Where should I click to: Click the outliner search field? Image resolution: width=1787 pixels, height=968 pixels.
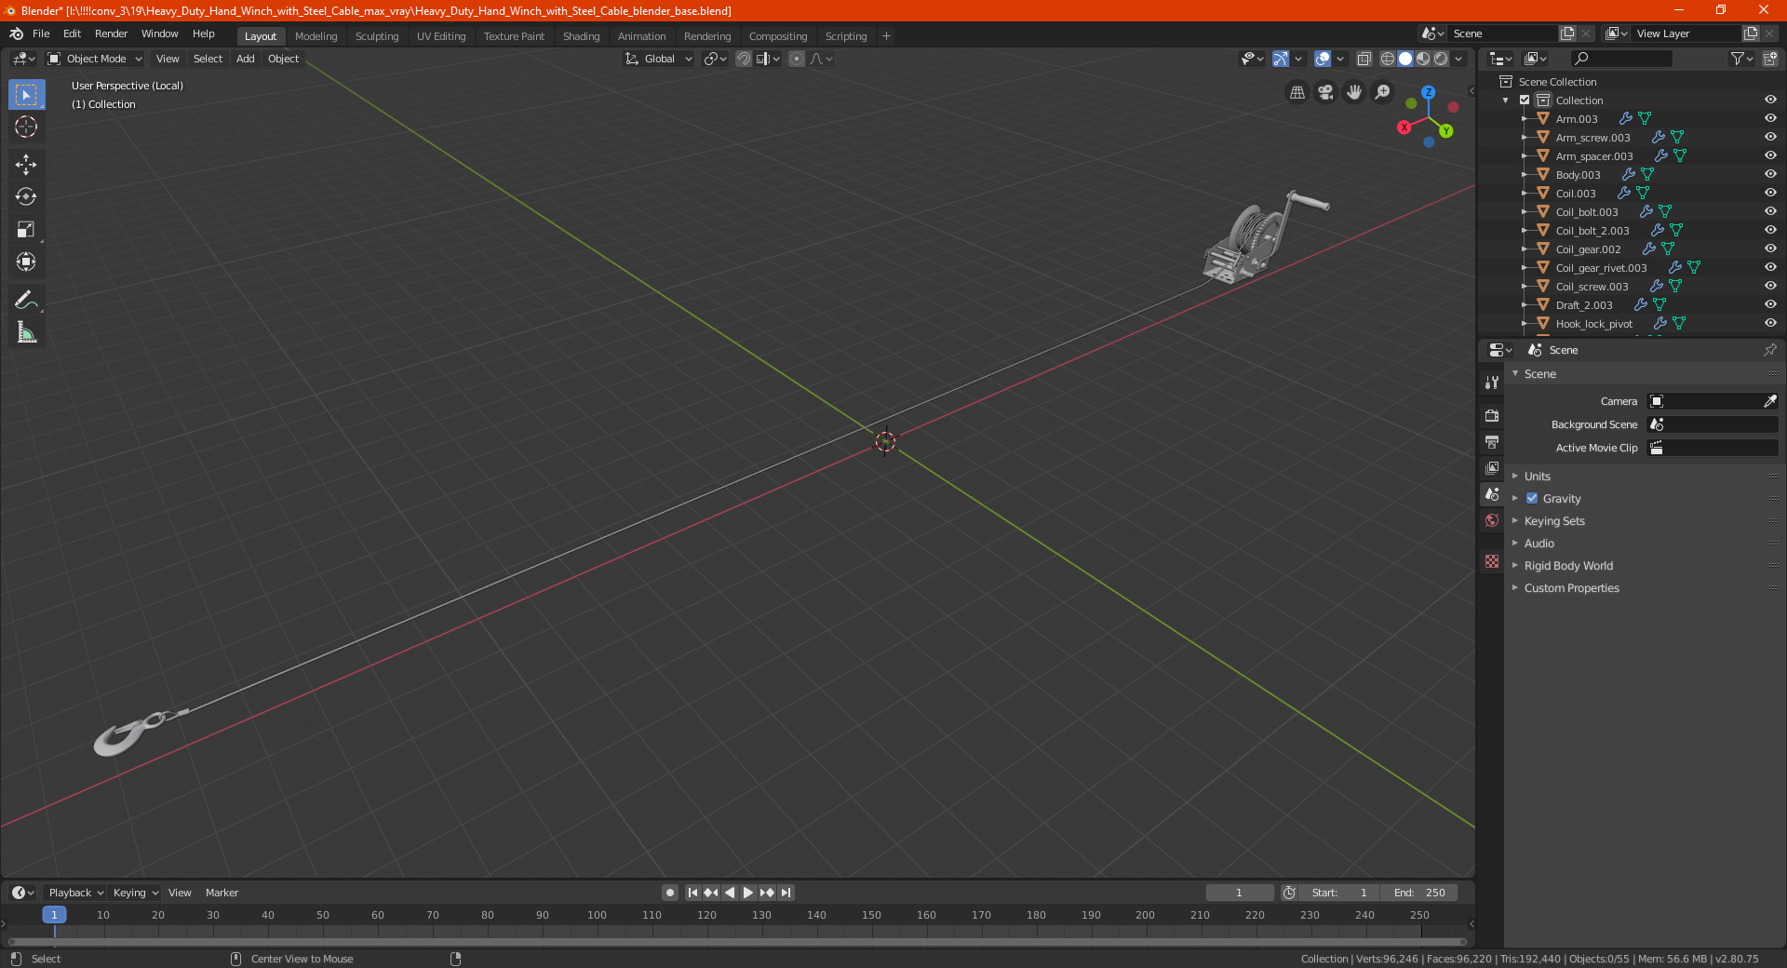click(x=1621, y=59)
